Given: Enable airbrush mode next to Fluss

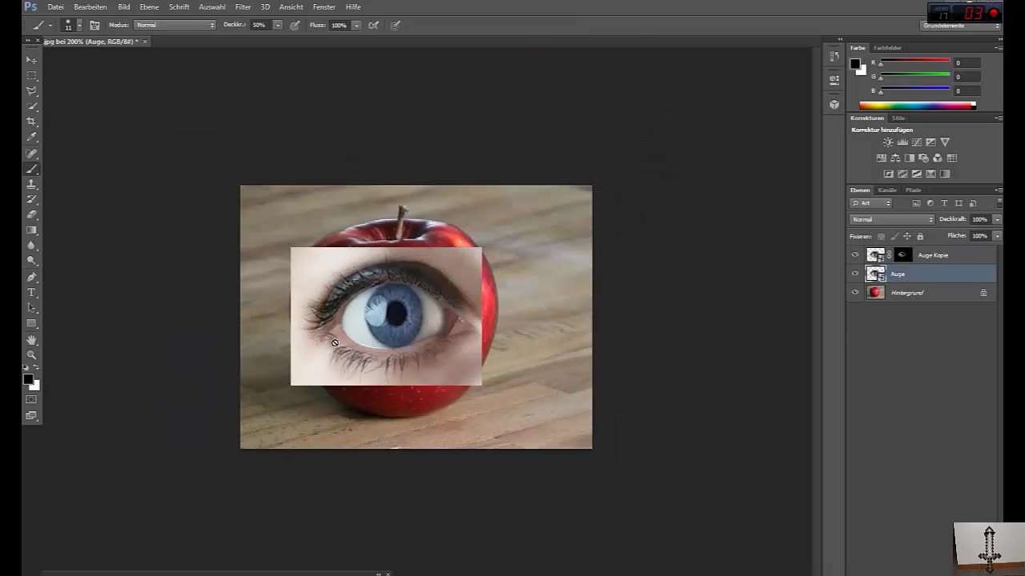Looking at the screenshot, I should coord(373,26).
